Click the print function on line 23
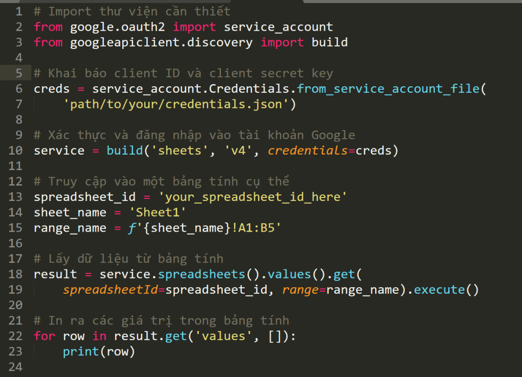Viewport: 522px width, 377px height. pos(81,352)
